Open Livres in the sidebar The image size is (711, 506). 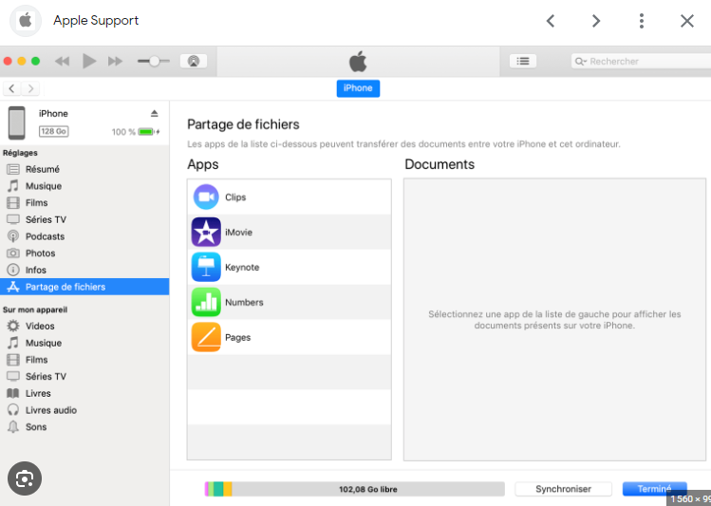tap(84, 393)
